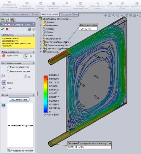Viewport: 141px width, 154px height.
Task: Cancel with the red X icon
Action: point(7,29)
